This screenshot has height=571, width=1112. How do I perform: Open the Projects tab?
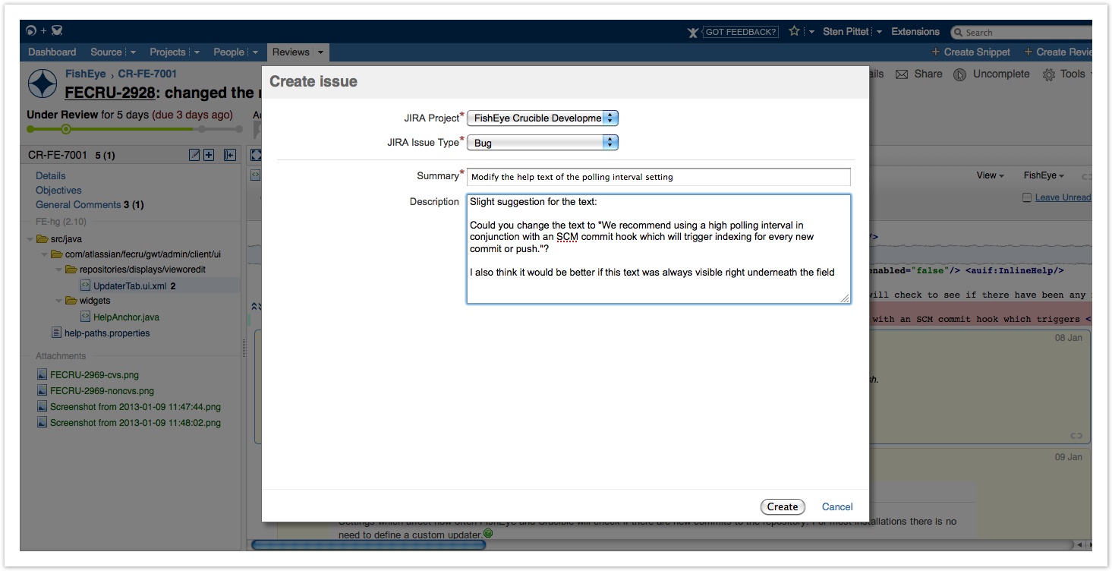168,52
